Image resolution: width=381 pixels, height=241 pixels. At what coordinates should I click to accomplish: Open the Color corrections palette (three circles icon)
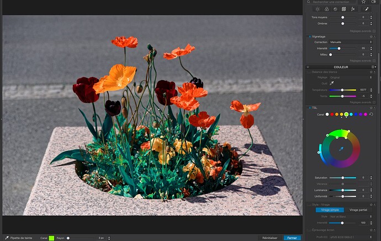tap(326, 9)
